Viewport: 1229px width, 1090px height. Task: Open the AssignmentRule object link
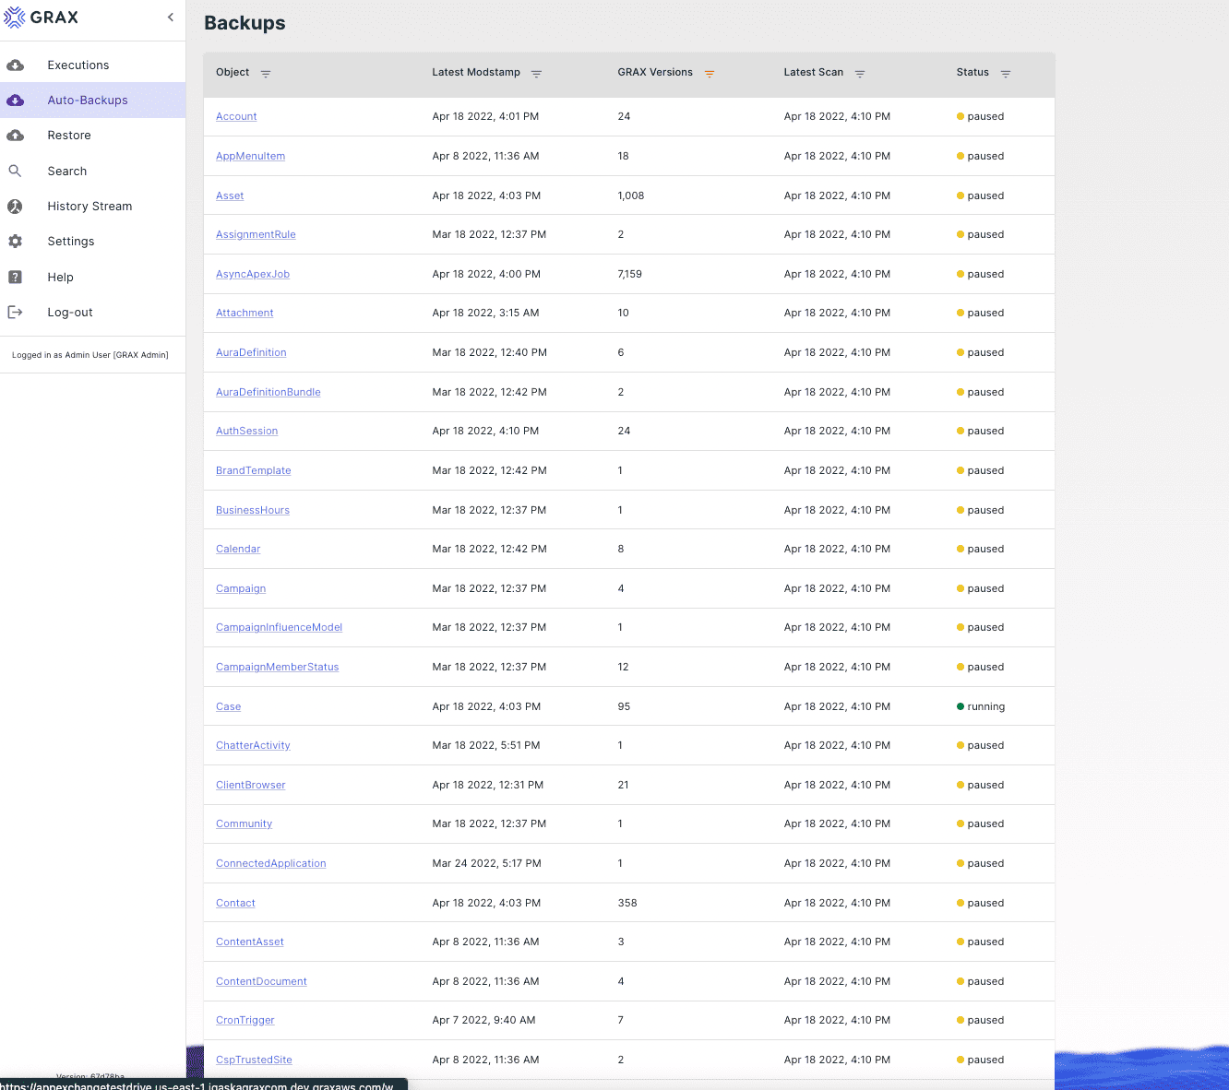[256, 235]
